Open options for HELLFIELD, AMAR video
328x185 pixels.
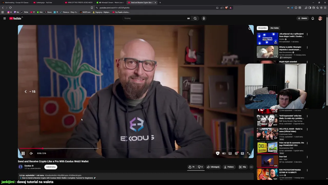coord(307,129)
